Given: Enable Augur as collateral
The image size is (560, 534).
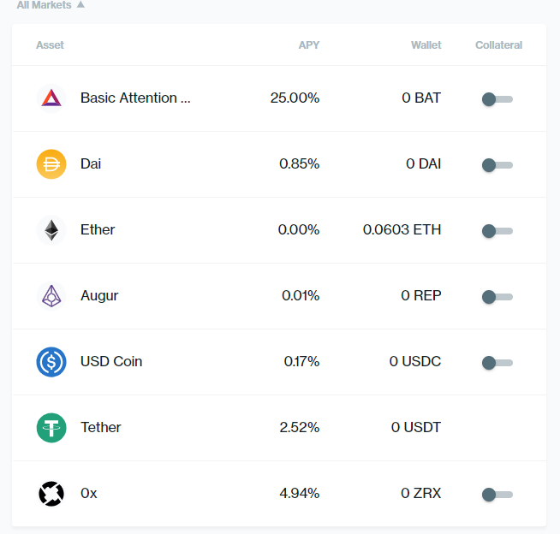Looking at the screenshot, I should click(497, 297).
